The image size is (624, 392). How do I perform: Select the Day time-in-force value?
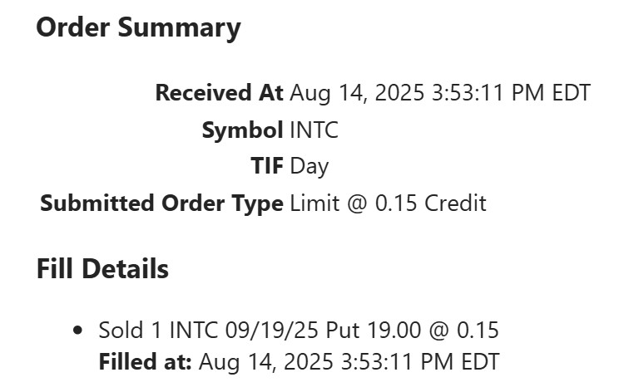[310, 166]
